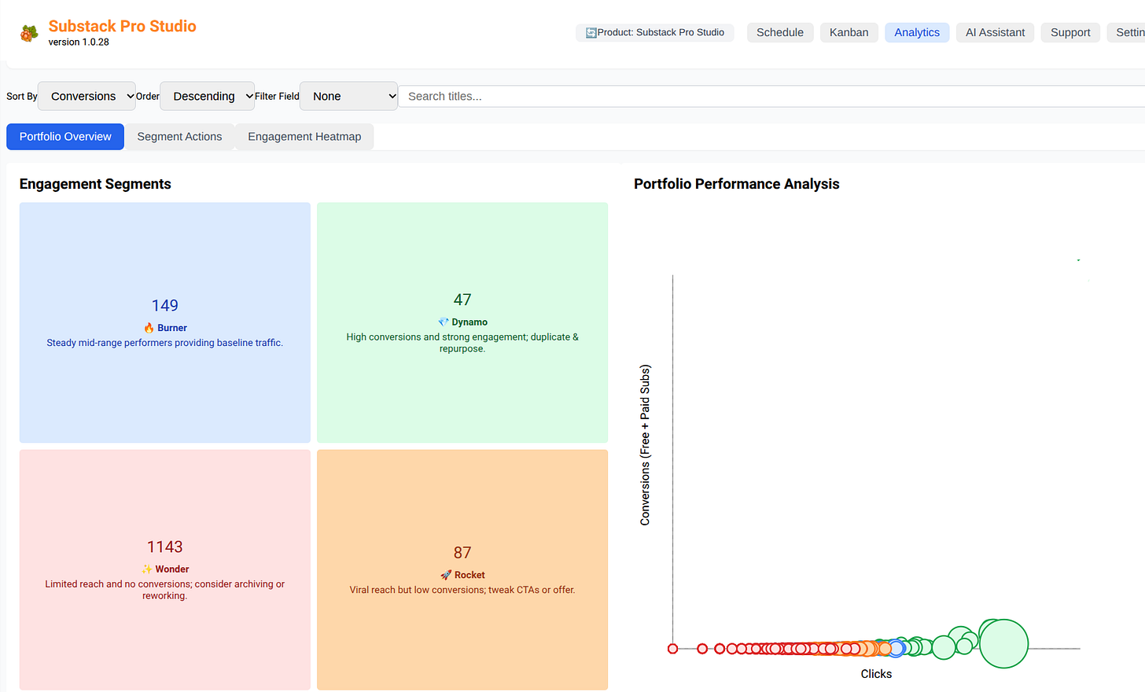Click the Substack Pro Studio title

[x=123, y=26]
